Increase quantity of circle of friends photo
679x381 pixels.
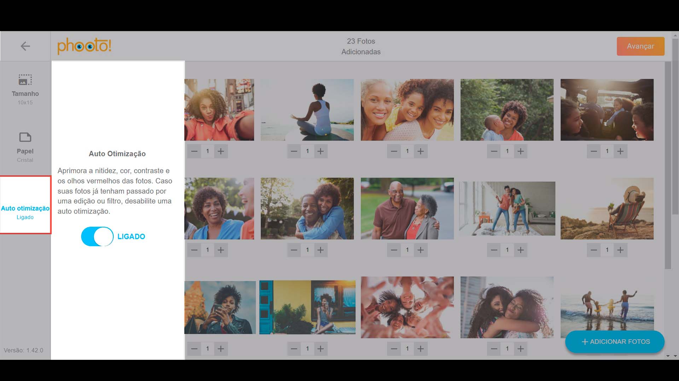point(420,349)
